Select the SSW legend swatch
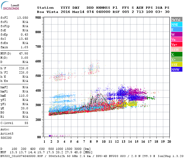 point(177,50)
